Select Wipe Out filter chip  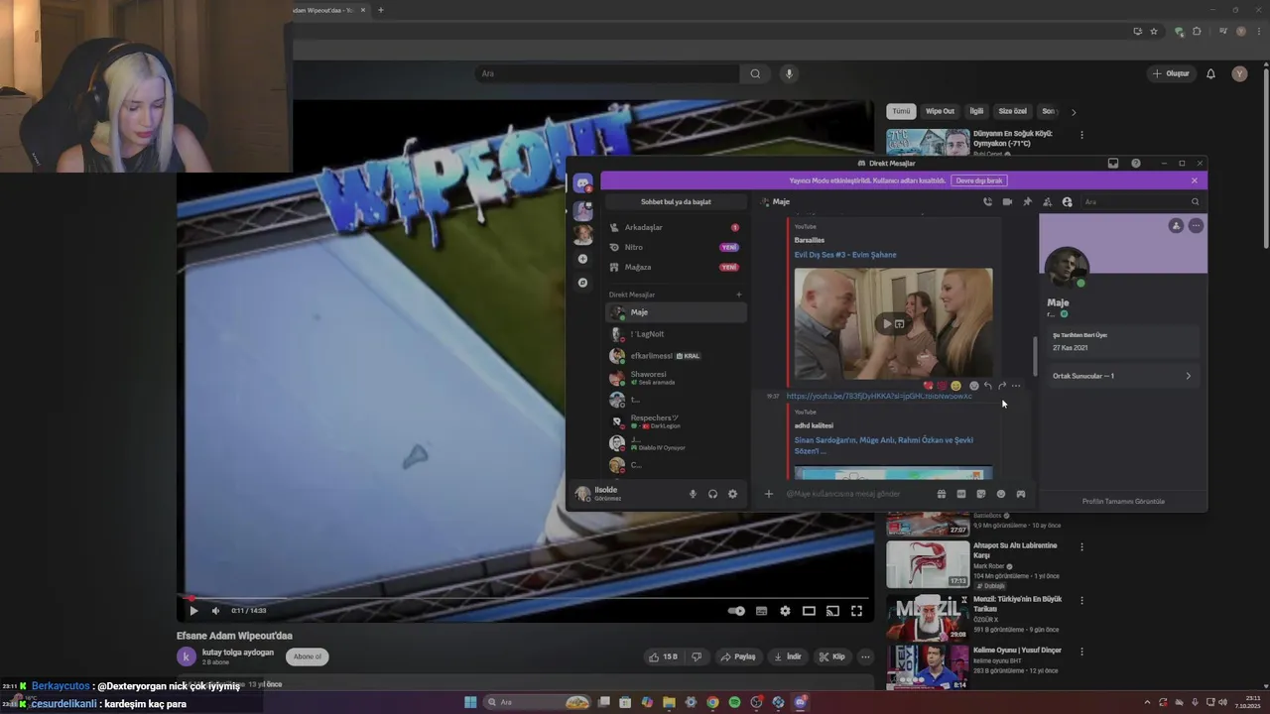(x=940, y=111)
